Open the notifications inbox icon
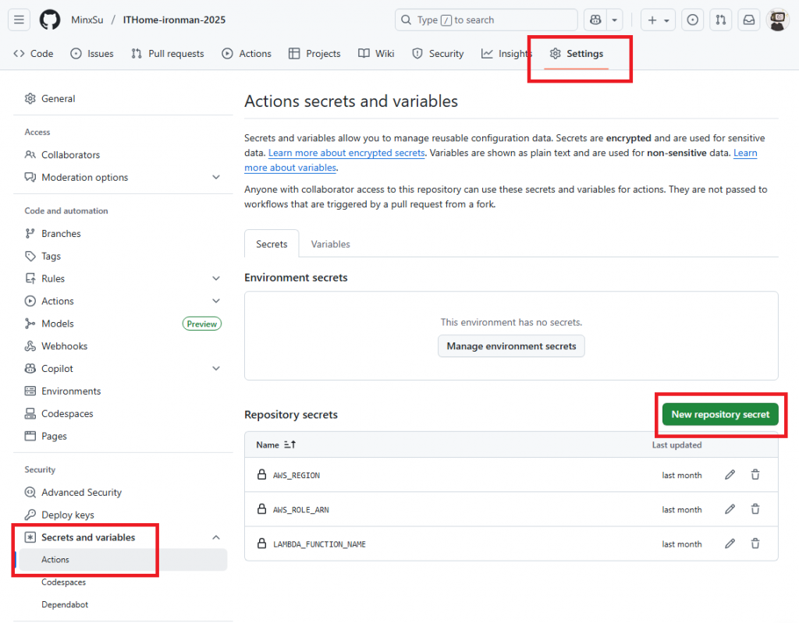This screenshot has height=623, width=799. pos(748,20)
